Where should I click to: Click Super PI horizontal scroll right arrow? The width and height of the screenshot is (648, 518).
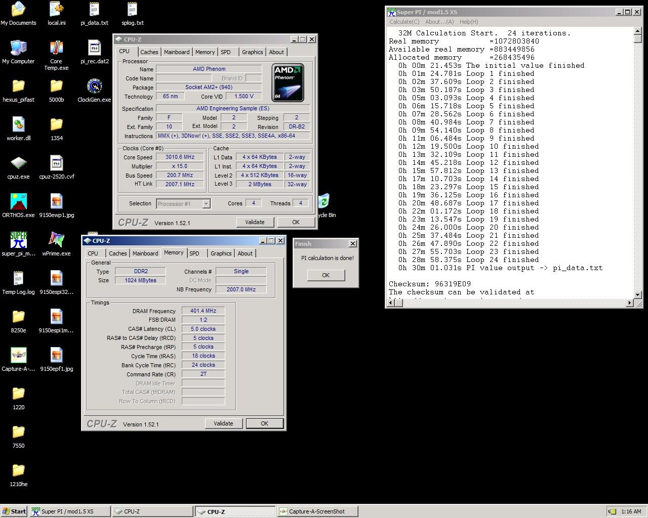629,303
